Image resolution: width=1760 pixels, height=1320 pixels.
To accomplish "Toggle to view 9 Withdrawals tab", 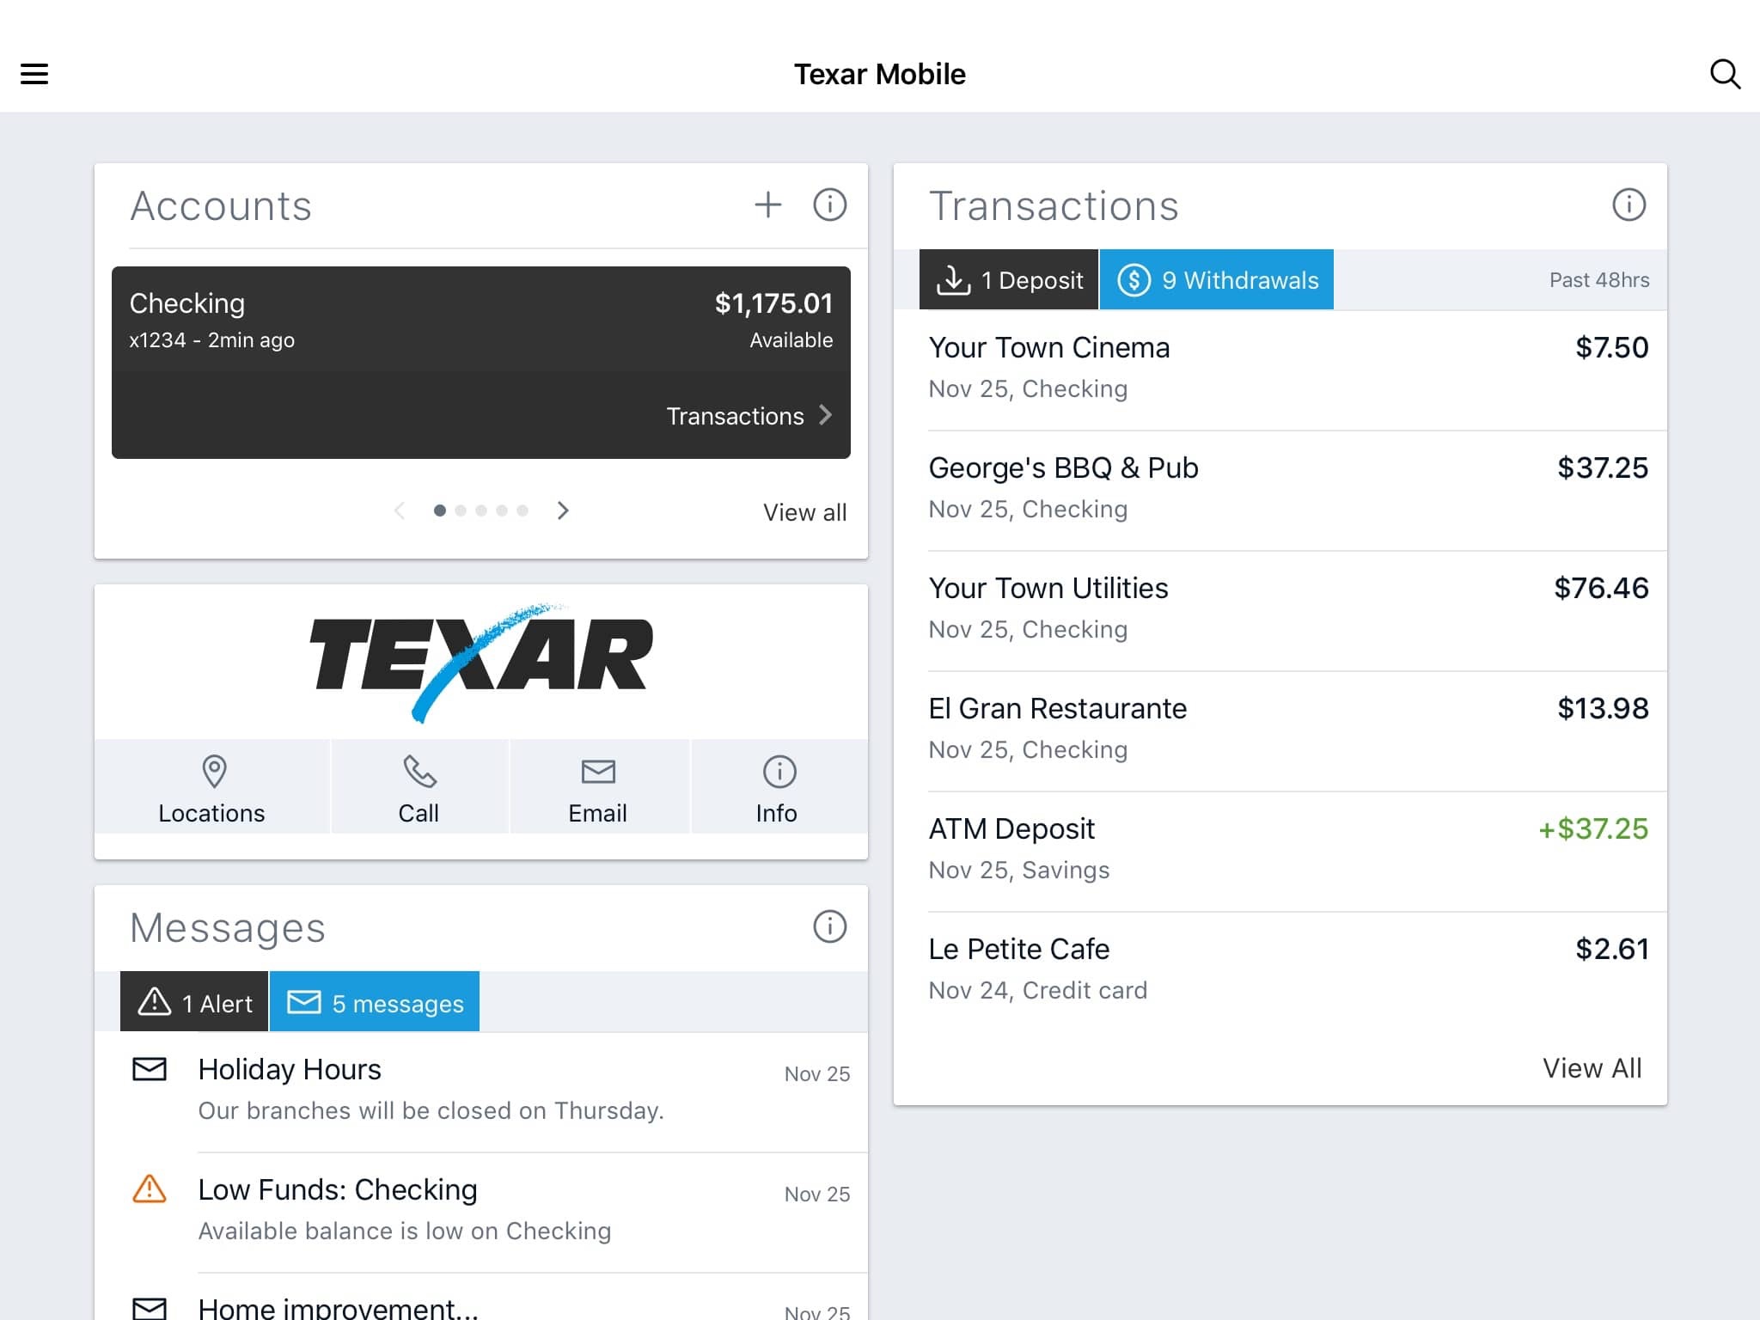I will (x=1217, y=278).
